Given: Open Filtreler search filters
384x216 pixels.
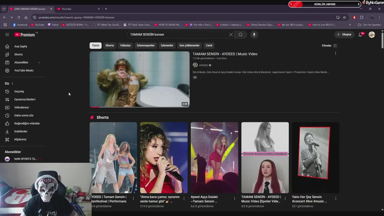Looking at the screenshot, I should point(329,46).
